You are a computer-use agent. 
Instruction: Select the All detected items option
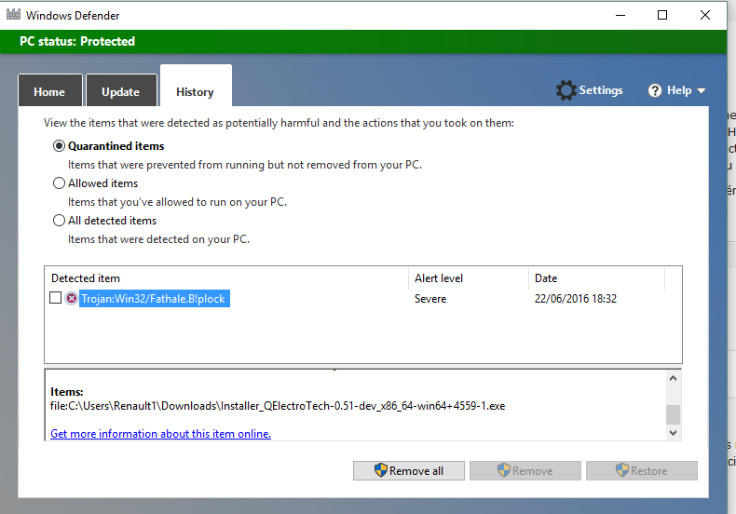coord(60,221)
